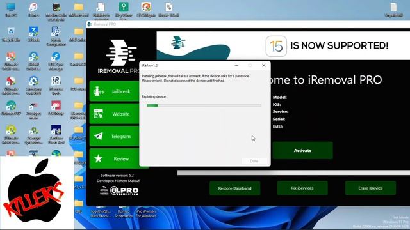Image resolution: width=410 pixels, height=230 pixels.
Task: Open the document icon at the top-right desktop corner
Action: (x=393, y=10)
